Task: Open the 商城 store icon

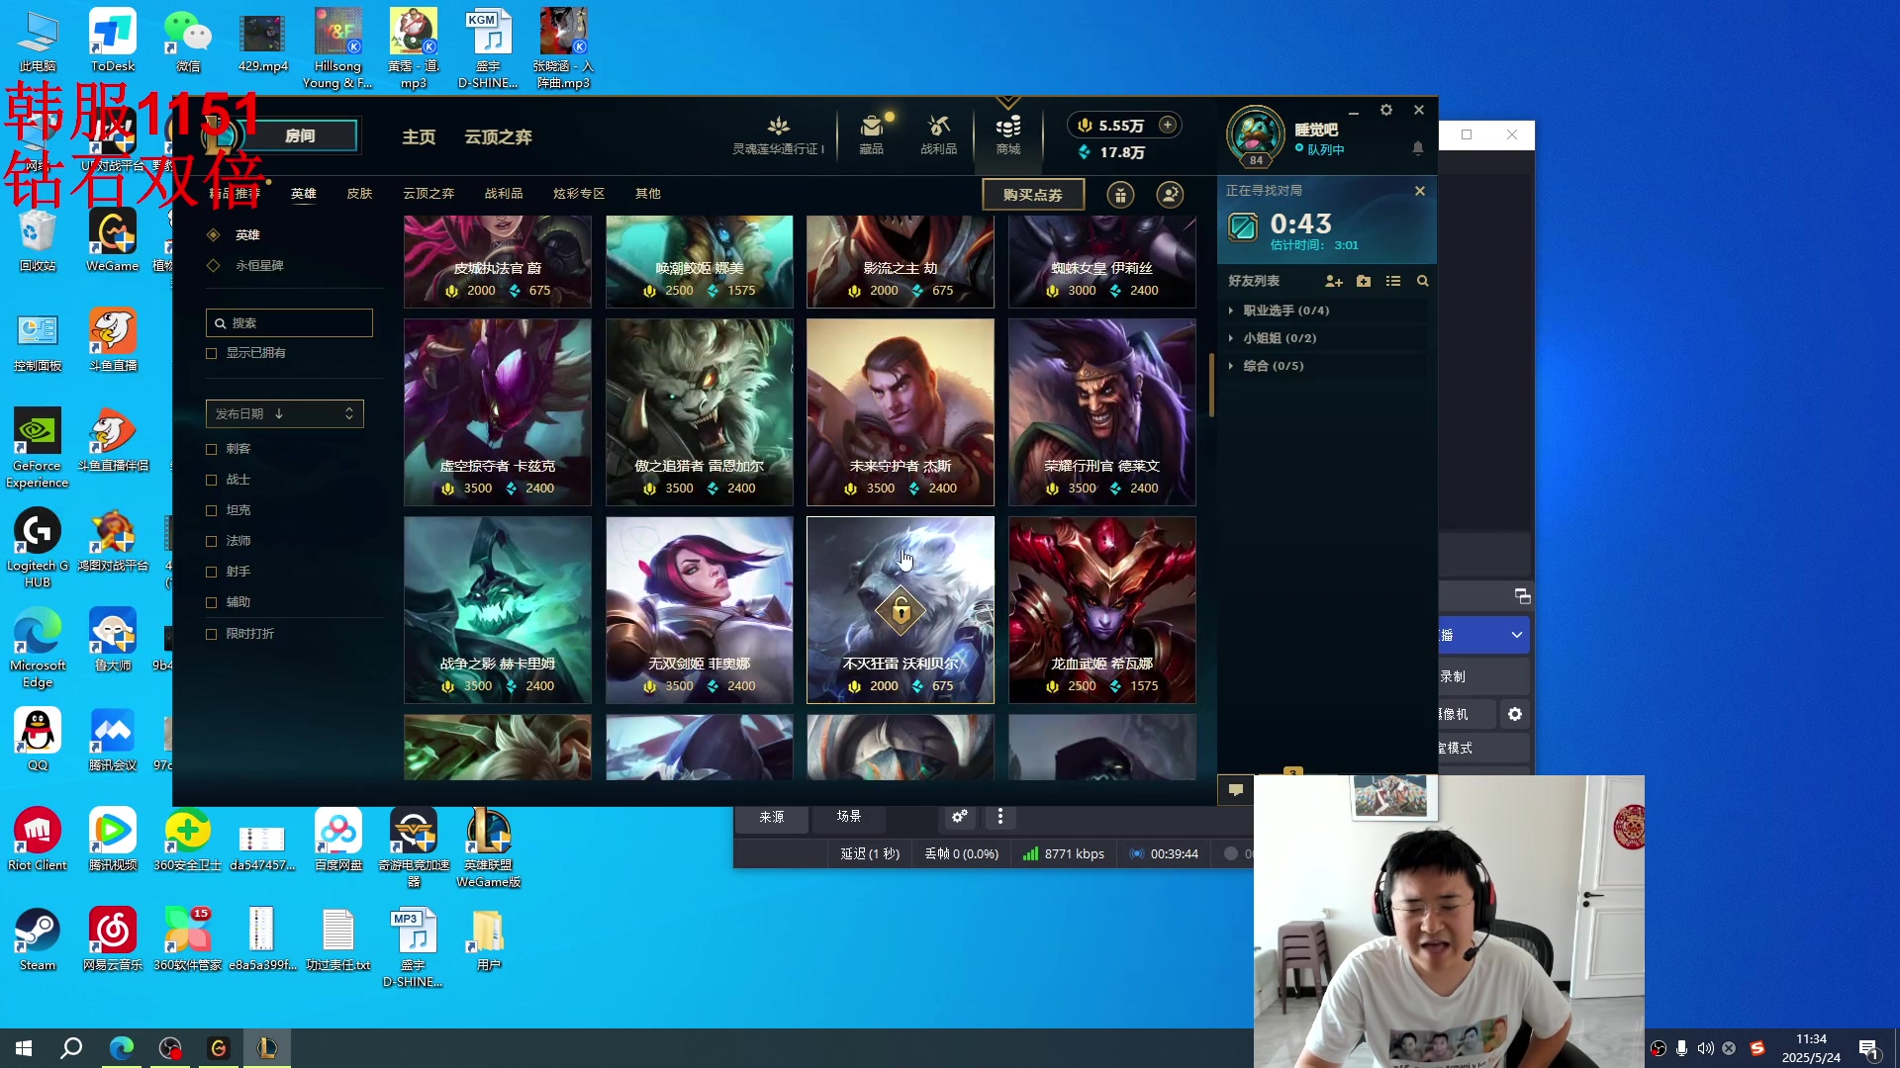Action: [x=1007, y=134]
